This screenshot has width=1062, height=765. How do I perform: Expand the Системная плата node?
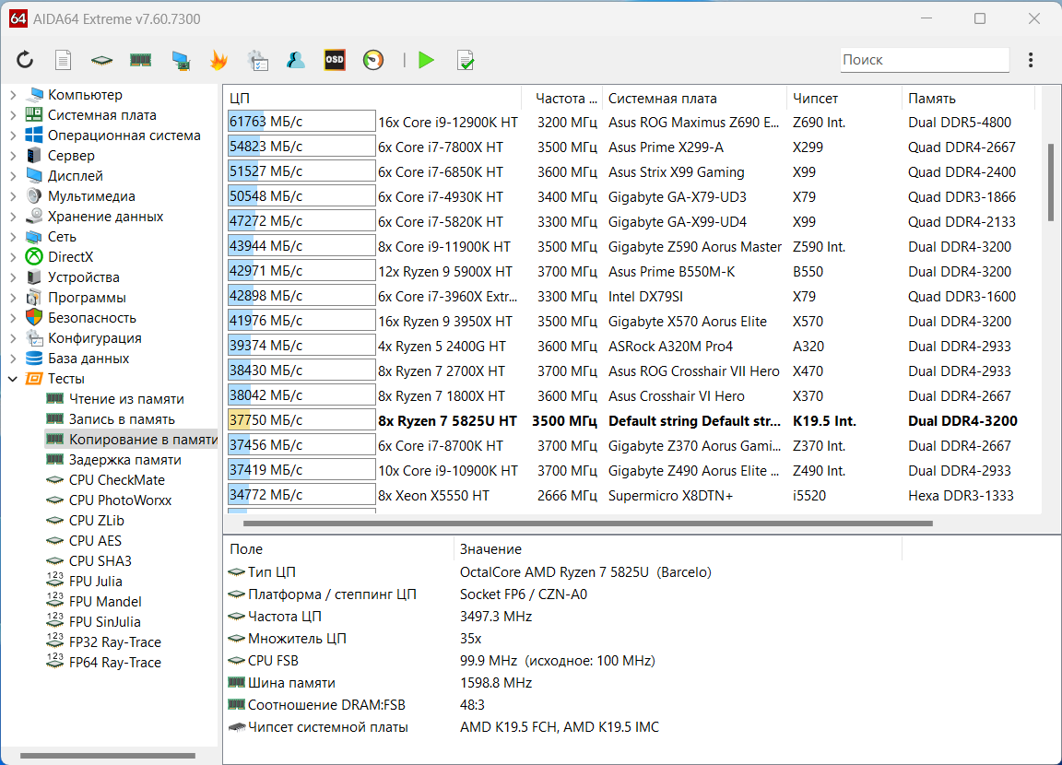pos(13,115)
